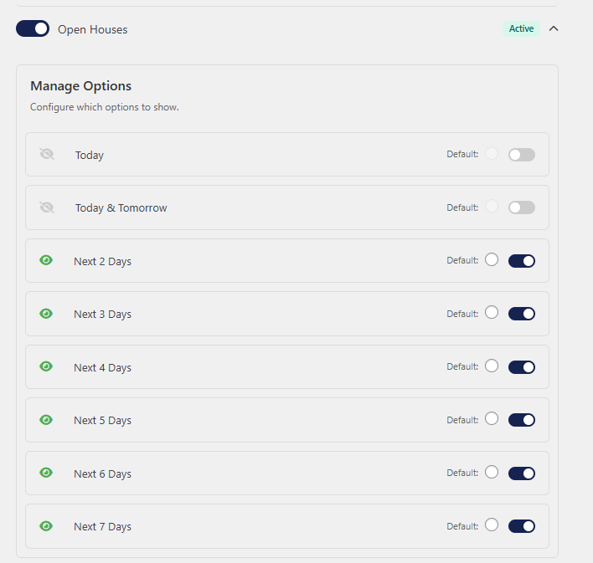Screen dimensions: 593x563
Task: Click the crossed-out eye icon for Today & Tomorrow
Action: (x=46, y=207)
